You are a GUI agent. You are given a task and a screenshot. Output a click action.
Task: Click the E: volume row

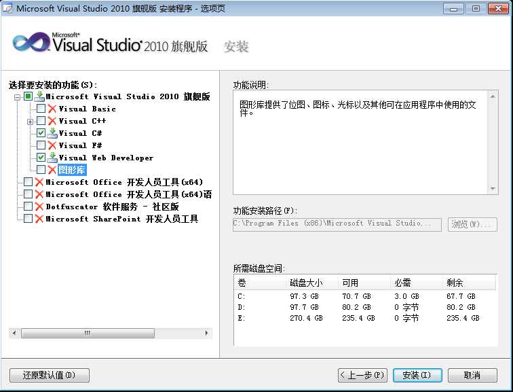click(365, 318)
